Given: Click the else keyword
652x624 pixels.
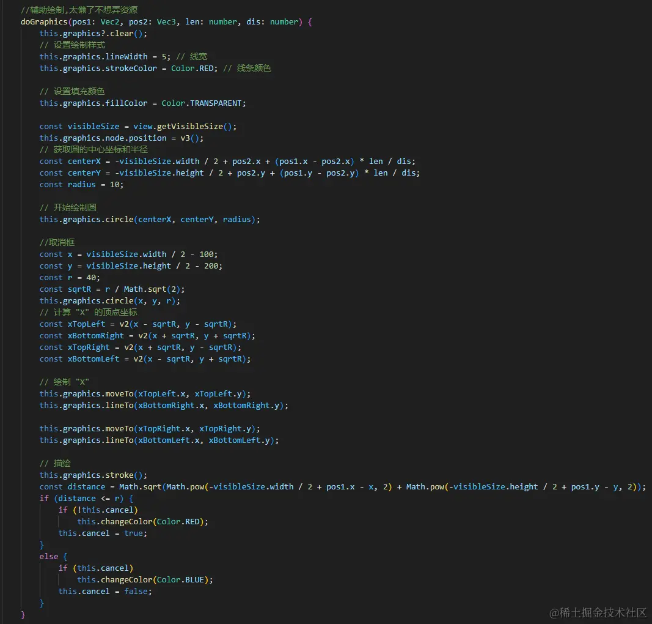Looking at the screenshot, I should [x=49, y=557].
